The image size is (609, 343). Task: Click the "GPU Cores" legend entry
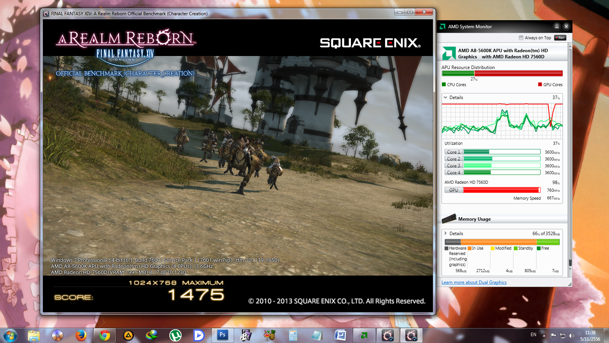click(550, 85)
